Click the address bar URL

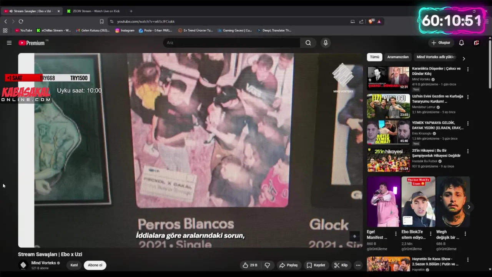tap(146, 22)
